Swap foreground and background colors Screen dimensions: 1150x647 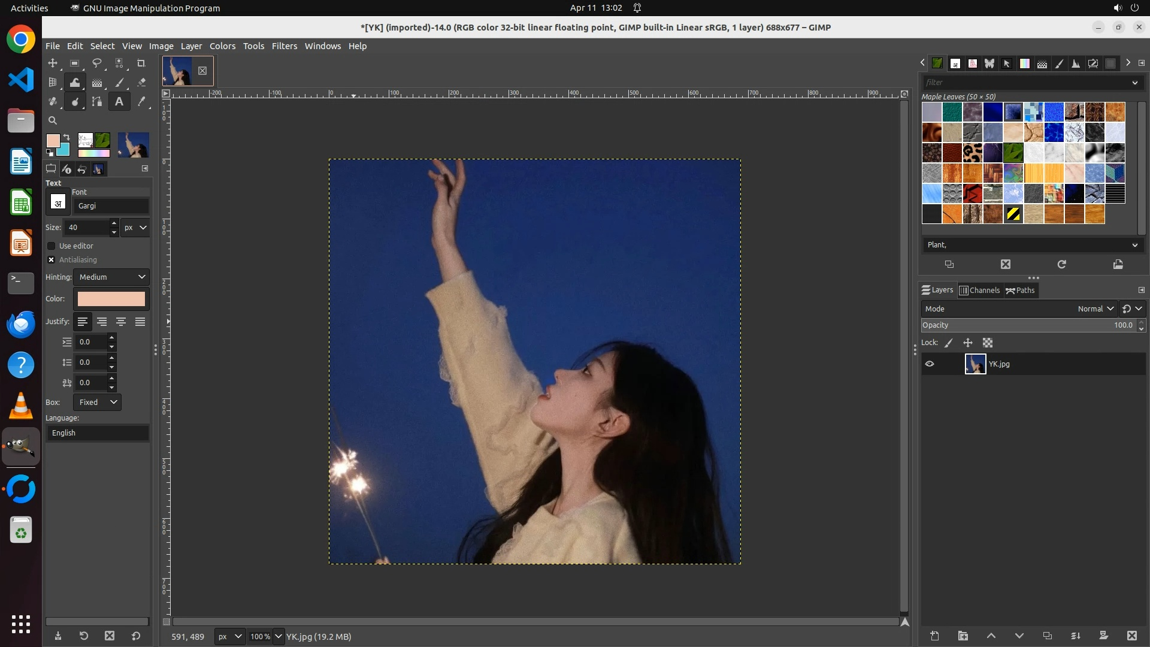66,137
